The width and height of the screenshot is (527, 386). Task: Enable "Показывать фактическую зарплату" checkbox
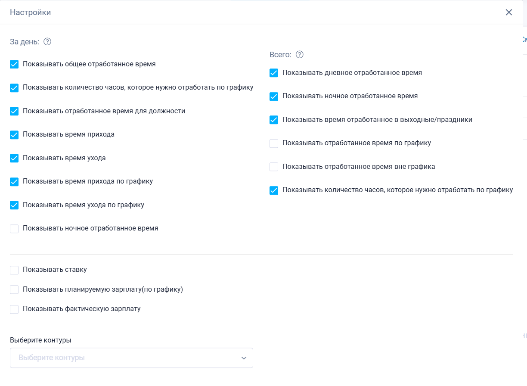point(14,309)
